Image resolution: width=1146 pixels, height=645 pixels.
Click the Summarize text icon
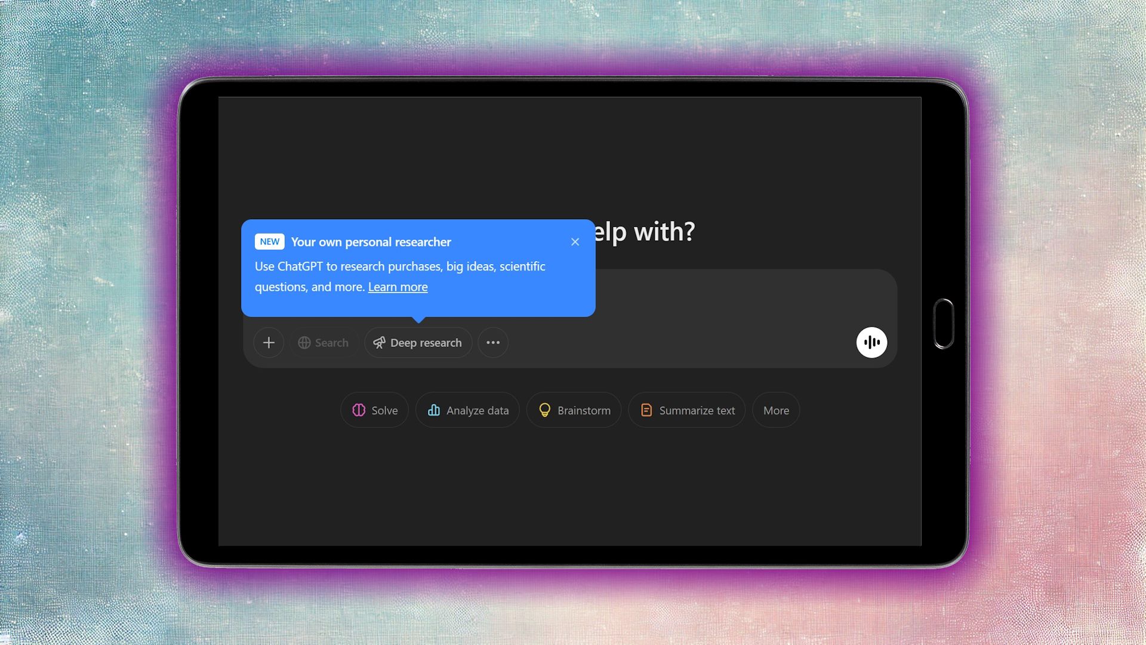pos(645,410)
